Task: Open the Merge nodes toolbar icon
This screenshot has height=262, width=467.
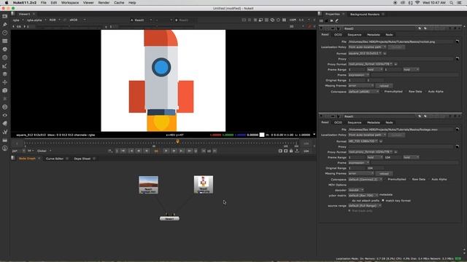Action: [5, 74]
